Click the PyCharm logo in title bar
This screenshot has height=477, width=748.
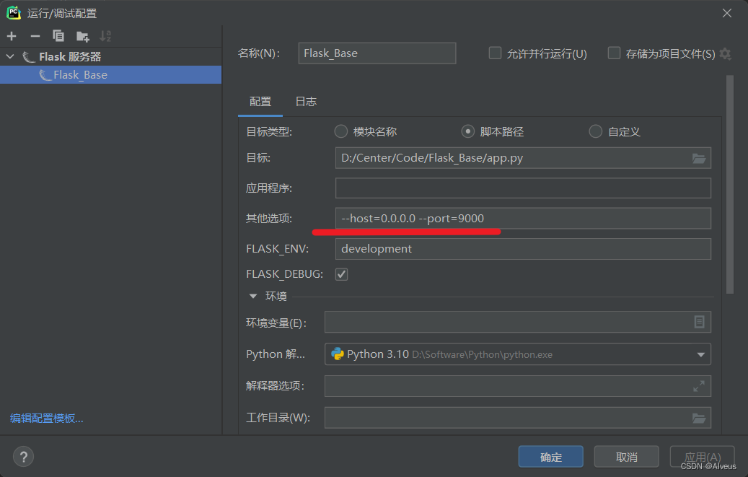tap(14, 13)
